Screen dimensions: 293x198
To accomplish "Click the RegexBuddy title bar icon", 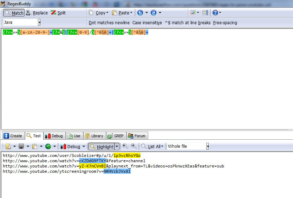I will click(3, 4).
